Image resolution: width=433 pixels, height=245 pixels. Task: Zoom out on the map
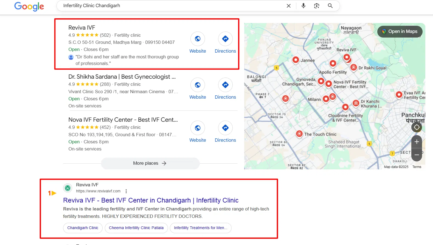[x=417, y=155]
